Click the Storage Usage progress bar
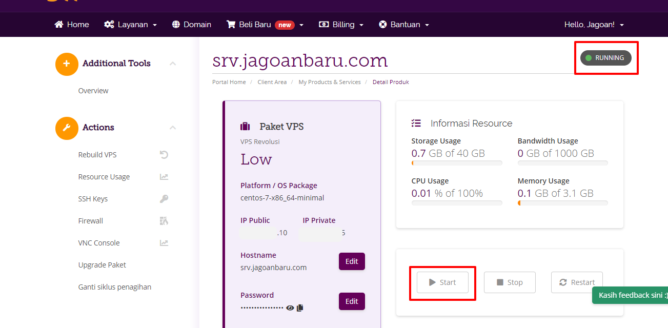 pyautogui.click(x=457, y=163)
